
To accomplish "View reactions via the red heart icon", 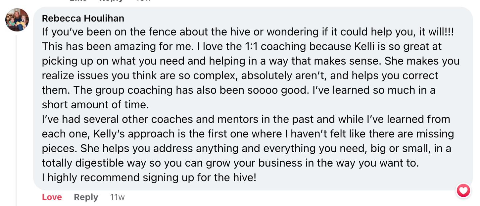I will point(463,190).
